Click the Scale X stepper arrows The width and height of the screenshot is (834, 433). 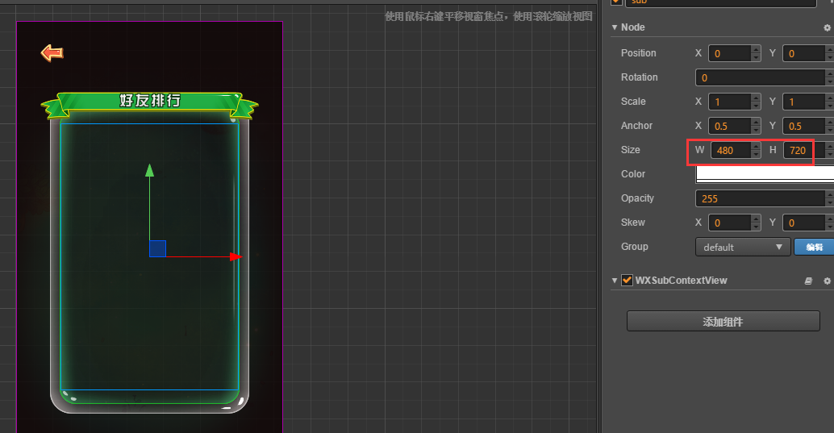click(x=756, y=102)
